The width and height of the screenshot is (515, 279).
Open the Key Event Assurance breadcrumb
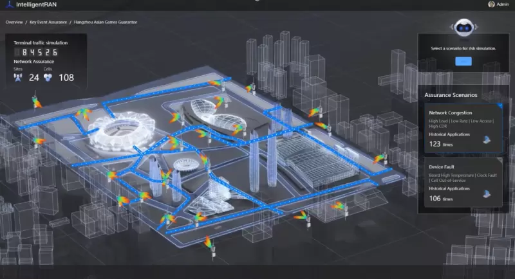[x=48, y=22]
